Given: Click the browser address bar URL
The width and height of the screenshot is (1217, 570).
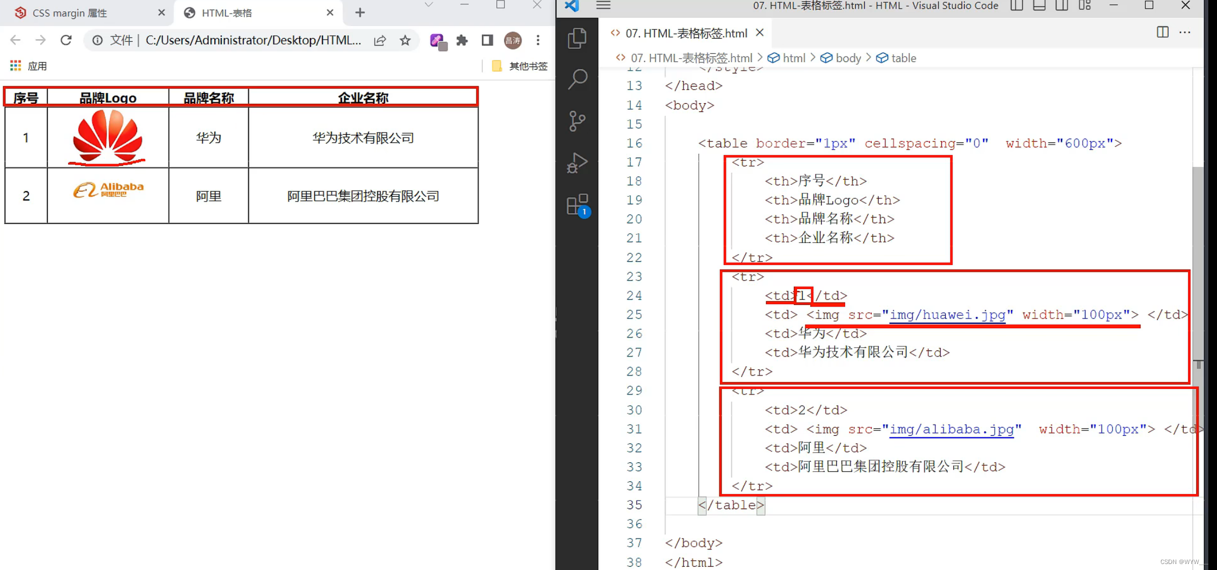Looking at the screenshot, I should pos(253,40).
